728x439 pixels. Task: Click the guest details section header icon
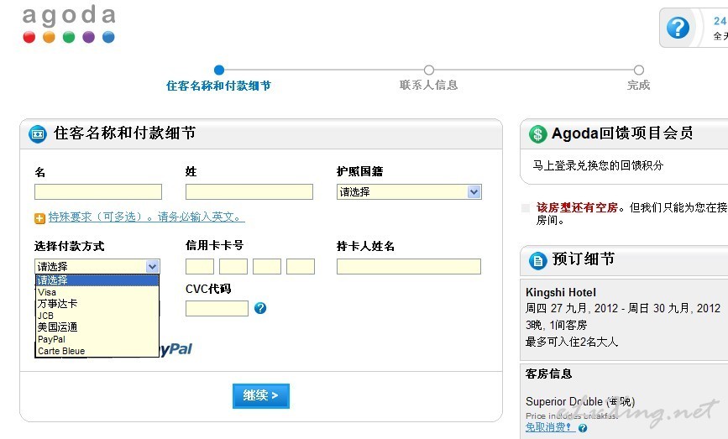click(38, 134)
